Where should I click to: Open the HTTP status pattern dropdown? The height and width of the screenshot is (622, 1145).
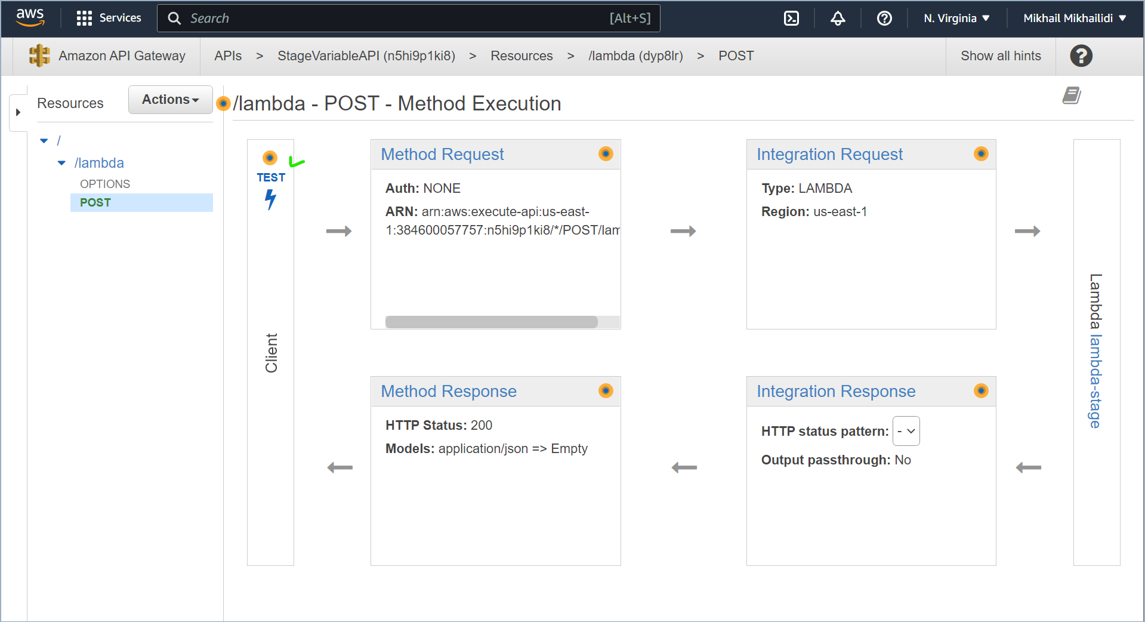pyautogui.click(x=906, y=431)
